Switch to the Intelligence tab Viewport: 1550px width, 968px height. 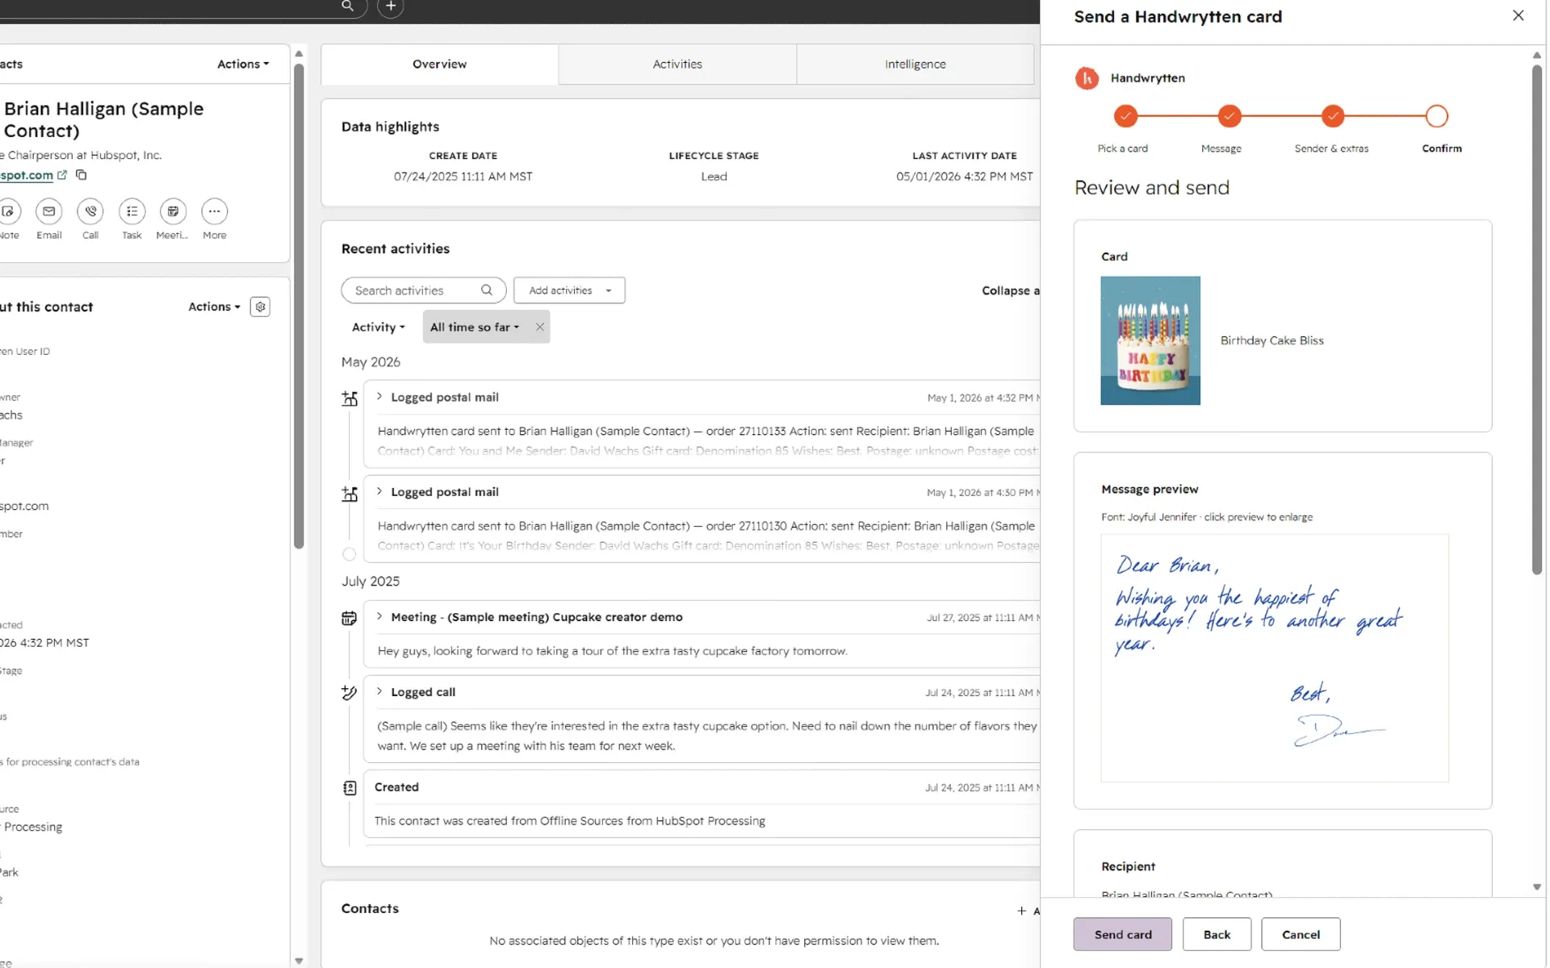[915, 64]
